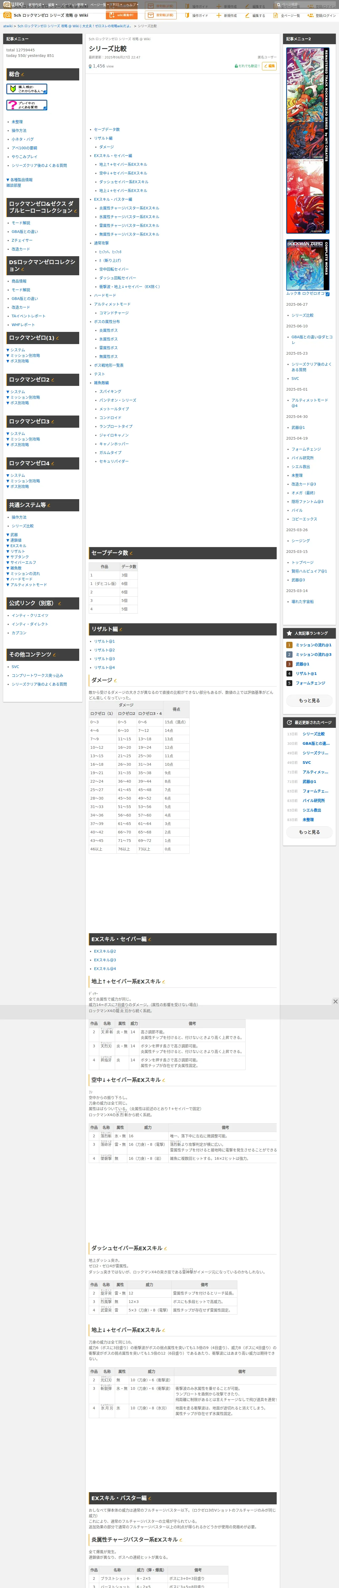
Task: Click the pencil icon next to ロックマンゼロ4 header
Action: coord(53,464)
